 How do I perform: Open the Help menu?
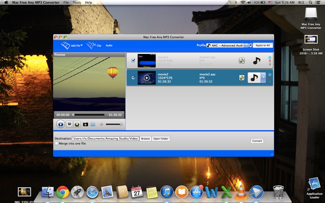coord(89,2)
